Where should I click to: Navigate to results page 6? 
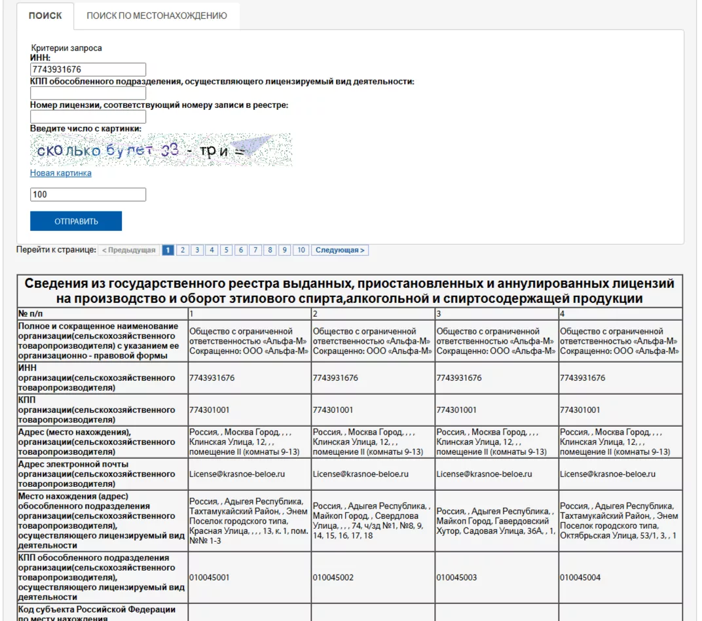pyautogui.click(x=241, y=250)
